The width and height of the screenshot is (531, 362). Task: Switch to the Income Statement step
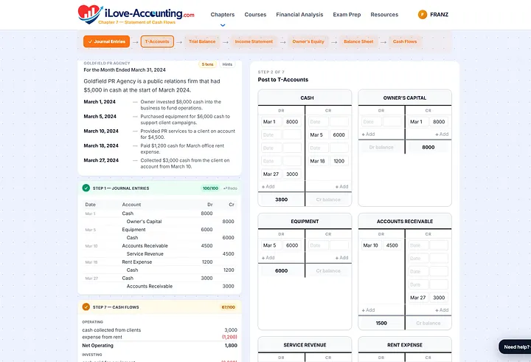(254, 41)
